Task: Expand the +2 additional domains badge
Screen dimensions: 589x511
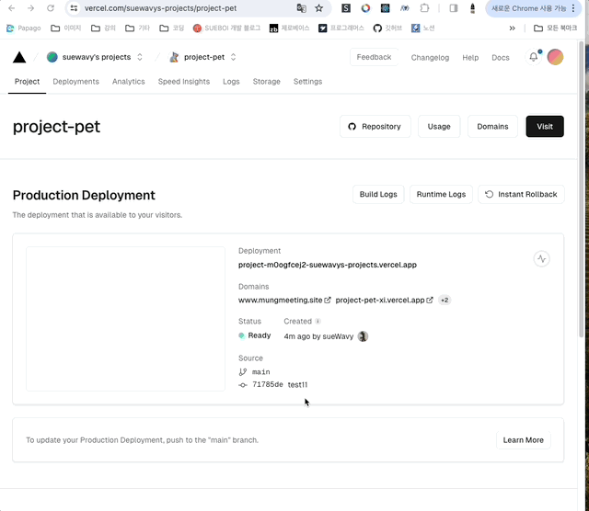Action: (445, 301)
